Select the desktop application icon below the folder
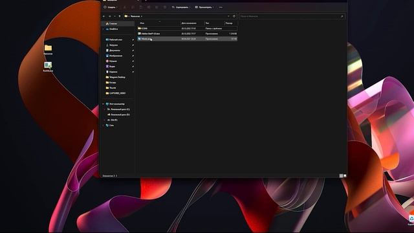Viewport: 414px width, 233px height. tap(48, 67)
